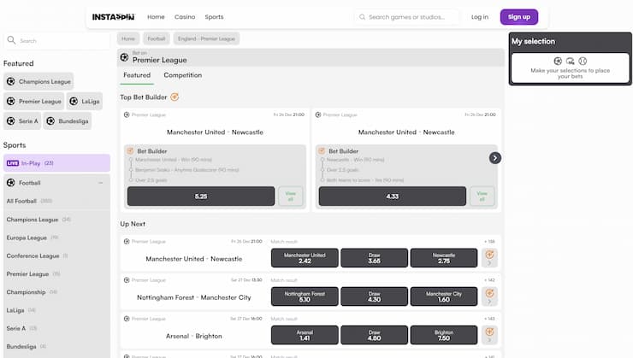This screenshot has height=358, width=633.
Task: Select the 5.25 bet builder odds
Action: [x=201, y=197]
